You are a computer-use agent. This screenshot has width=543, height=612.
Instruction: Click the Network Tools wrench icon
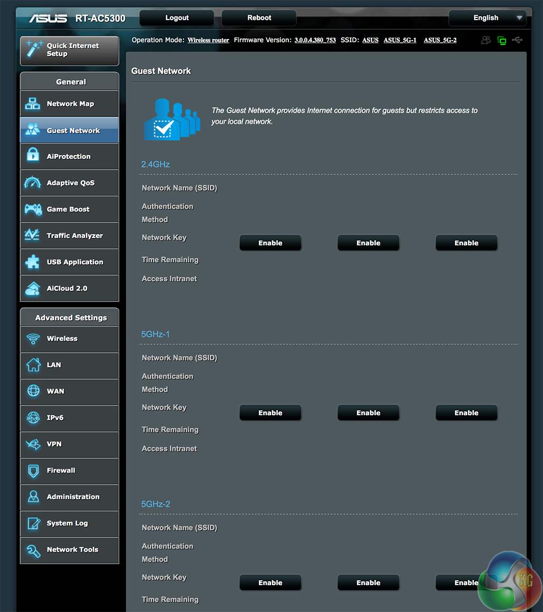(x=34, y=551)
